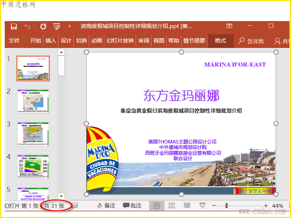Click the right-middle selection handle
291x218 pixels.
click(276, 123)
